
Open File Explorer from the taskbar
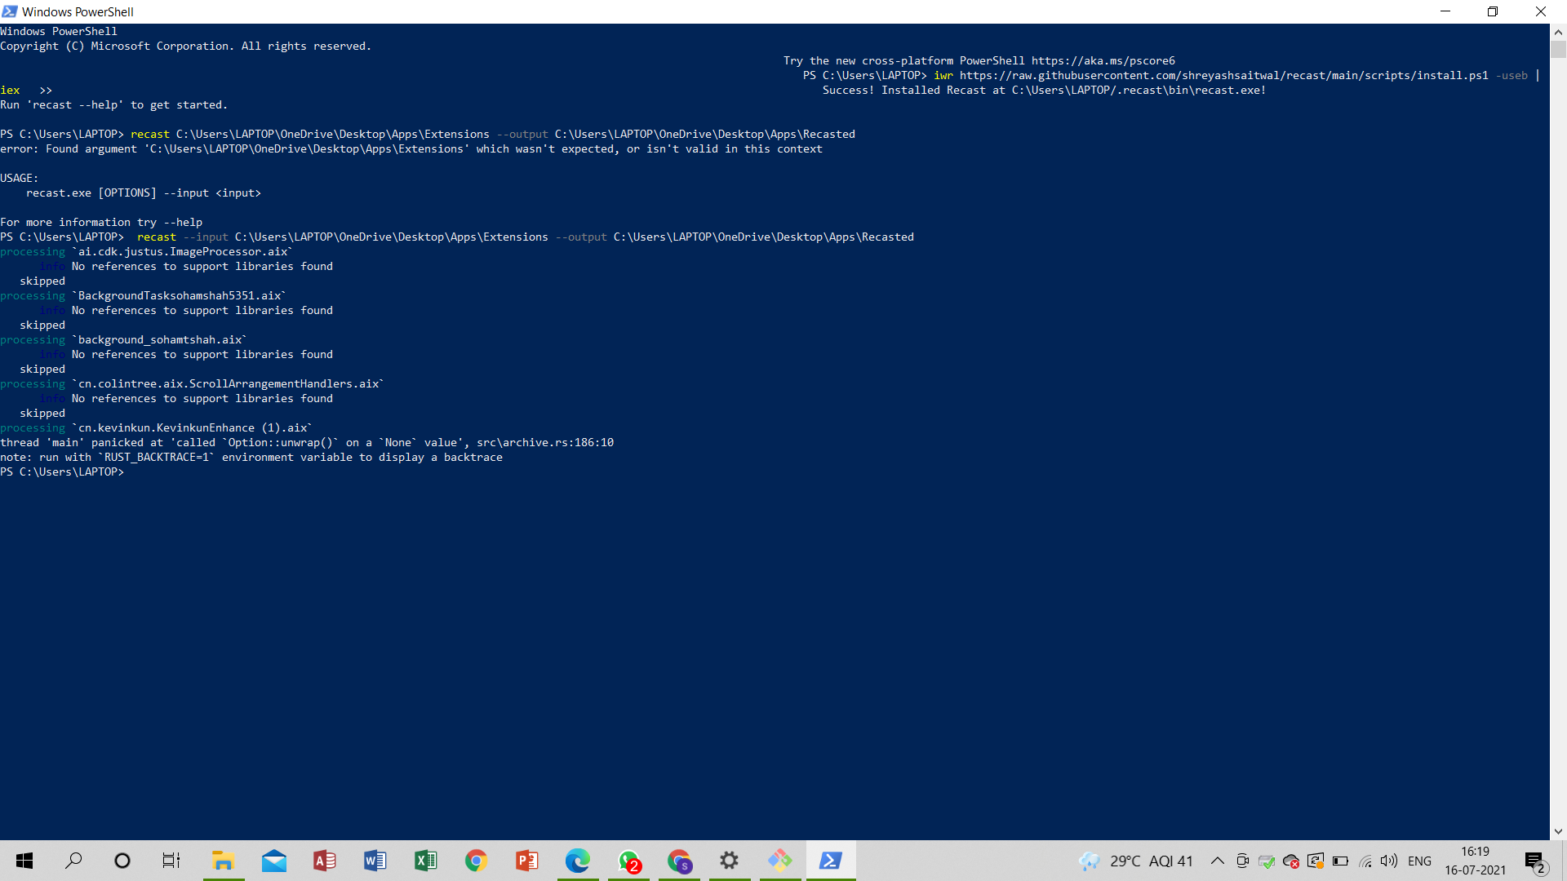[x=223, y=861]
